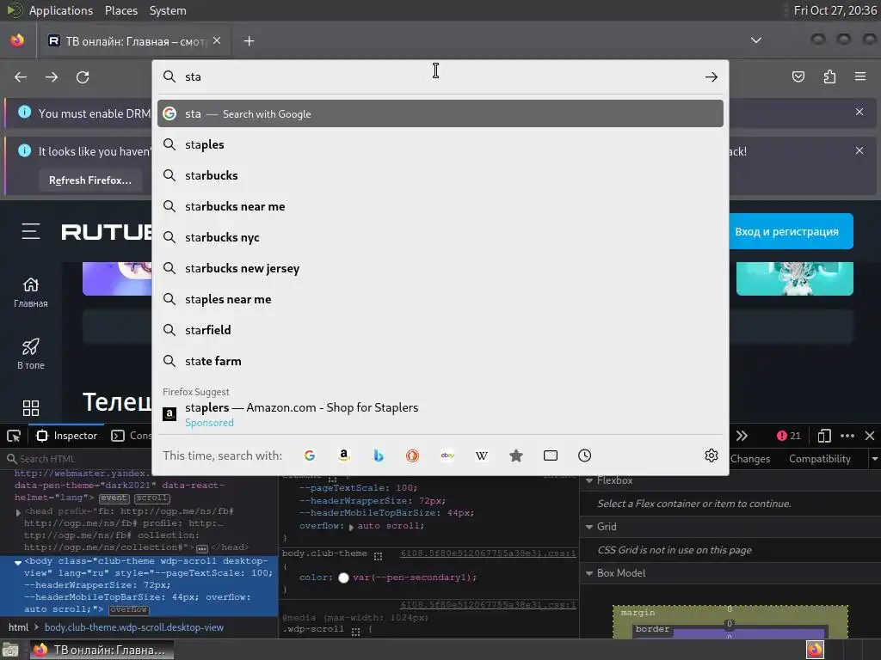The image size is (881, 660).
Task: Open the Places menu
Action: click(x=120, y=10)
